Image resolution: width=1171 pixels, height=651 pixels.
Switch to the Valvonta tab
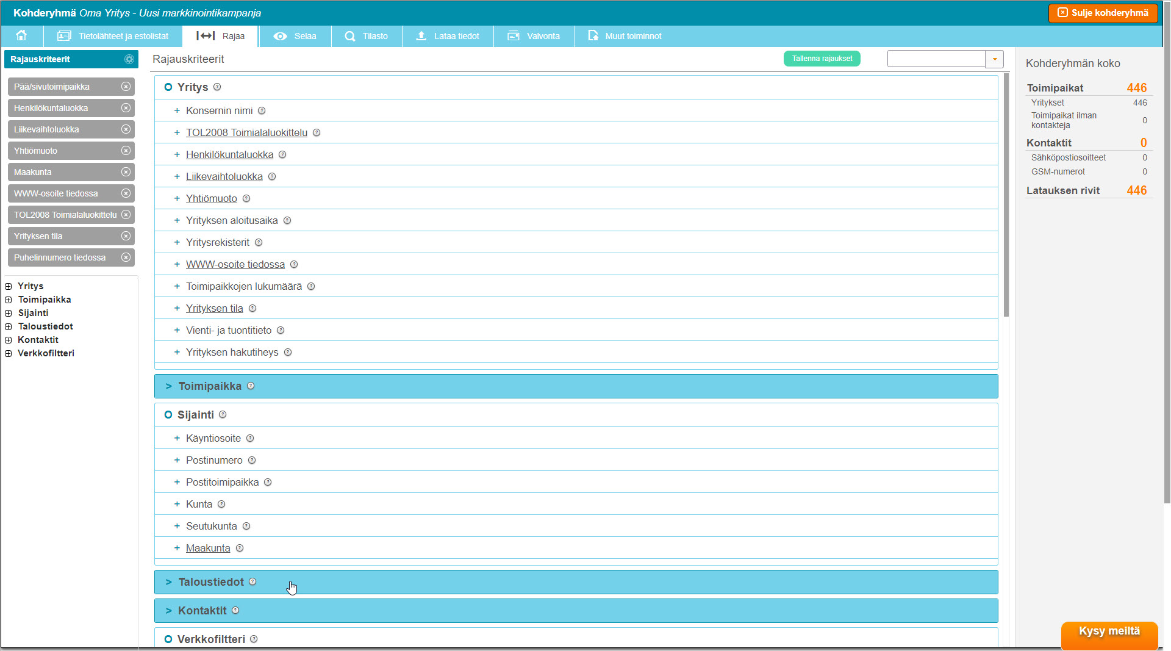pos(534,36)
